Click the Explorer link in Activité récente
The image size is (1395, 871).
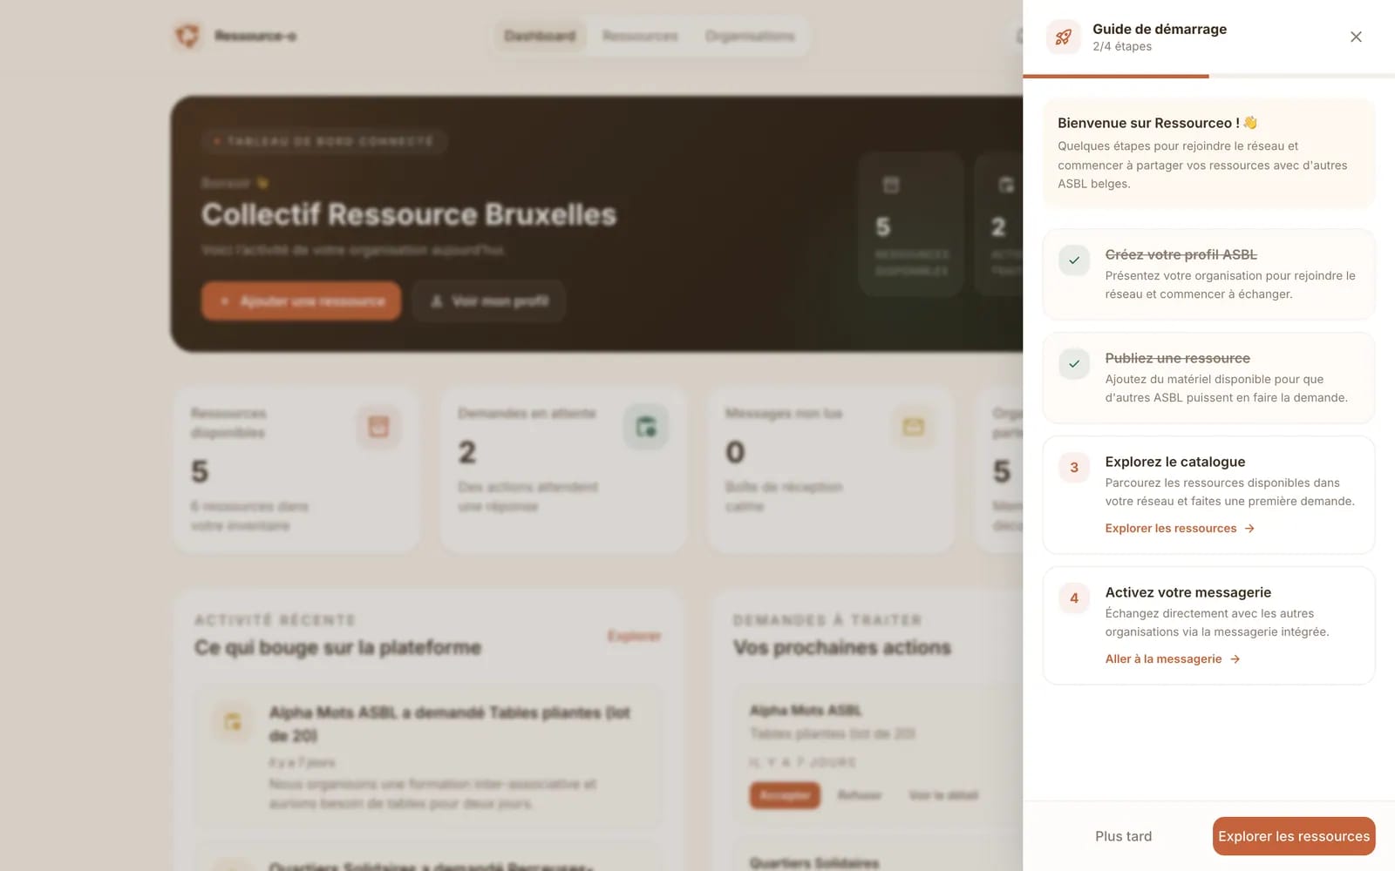click(x=634, y=636)
